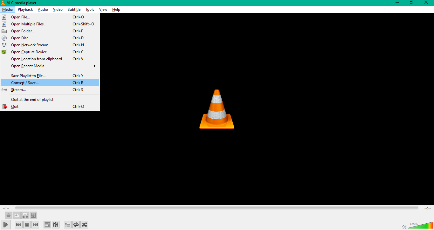
Task: Click the VLC cone logo in video area
Action: coord(217,109)
